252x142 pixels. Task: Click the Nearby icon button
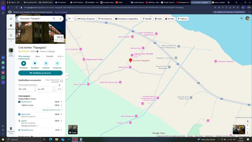coord(46,63)
